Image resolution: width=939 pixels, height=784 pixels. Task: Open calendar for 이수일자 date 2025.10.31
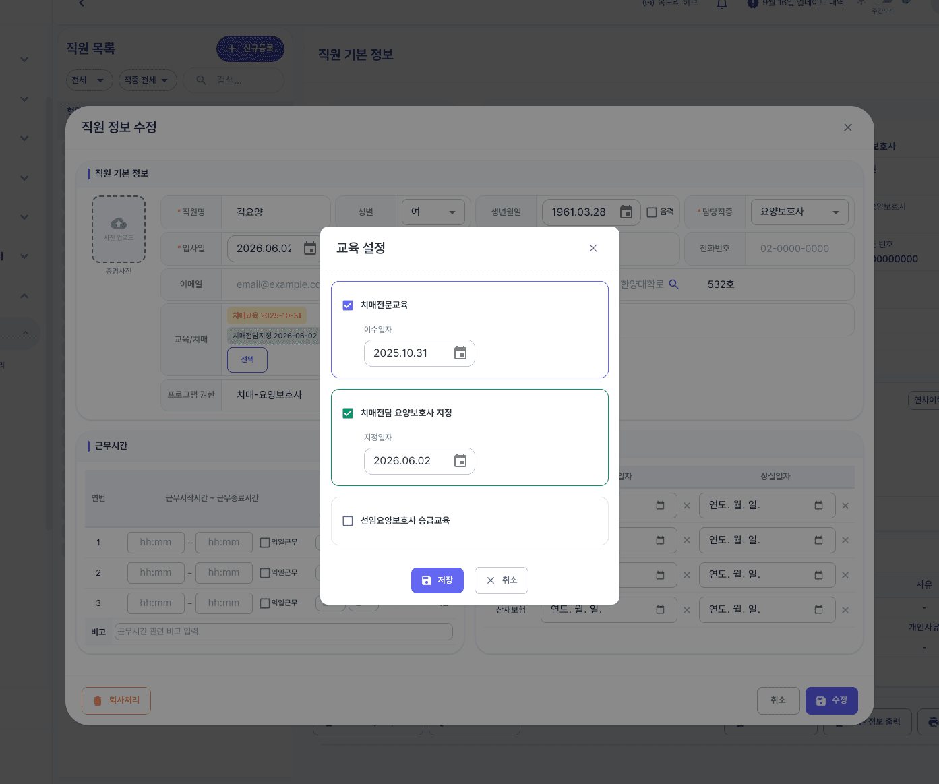point(460,353)
